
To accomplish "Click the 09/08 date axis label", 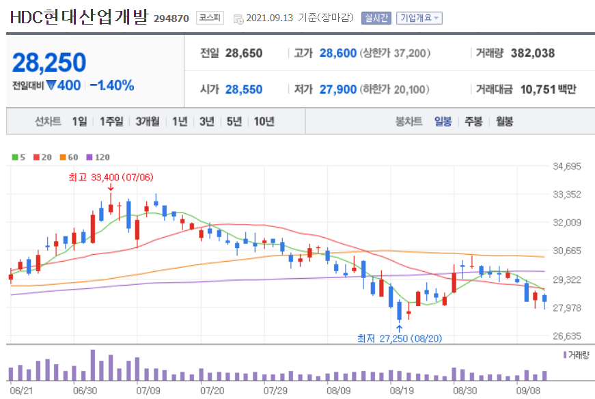I will coord(528,391).
